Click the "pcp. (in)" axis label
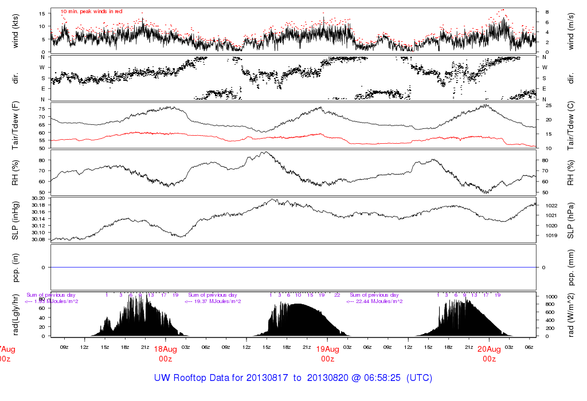This screenshot has width=587, height=401. coord(15,268)
